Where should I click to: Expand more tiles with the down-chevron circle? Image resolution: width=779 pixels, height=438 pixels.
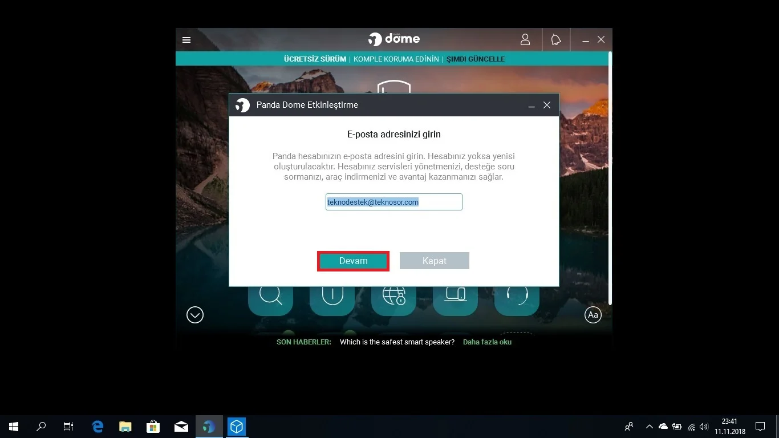(195, 315)
